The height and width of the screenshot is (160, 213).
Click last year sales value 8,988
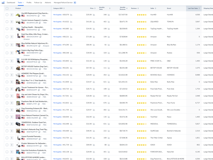tap(198, 75)
